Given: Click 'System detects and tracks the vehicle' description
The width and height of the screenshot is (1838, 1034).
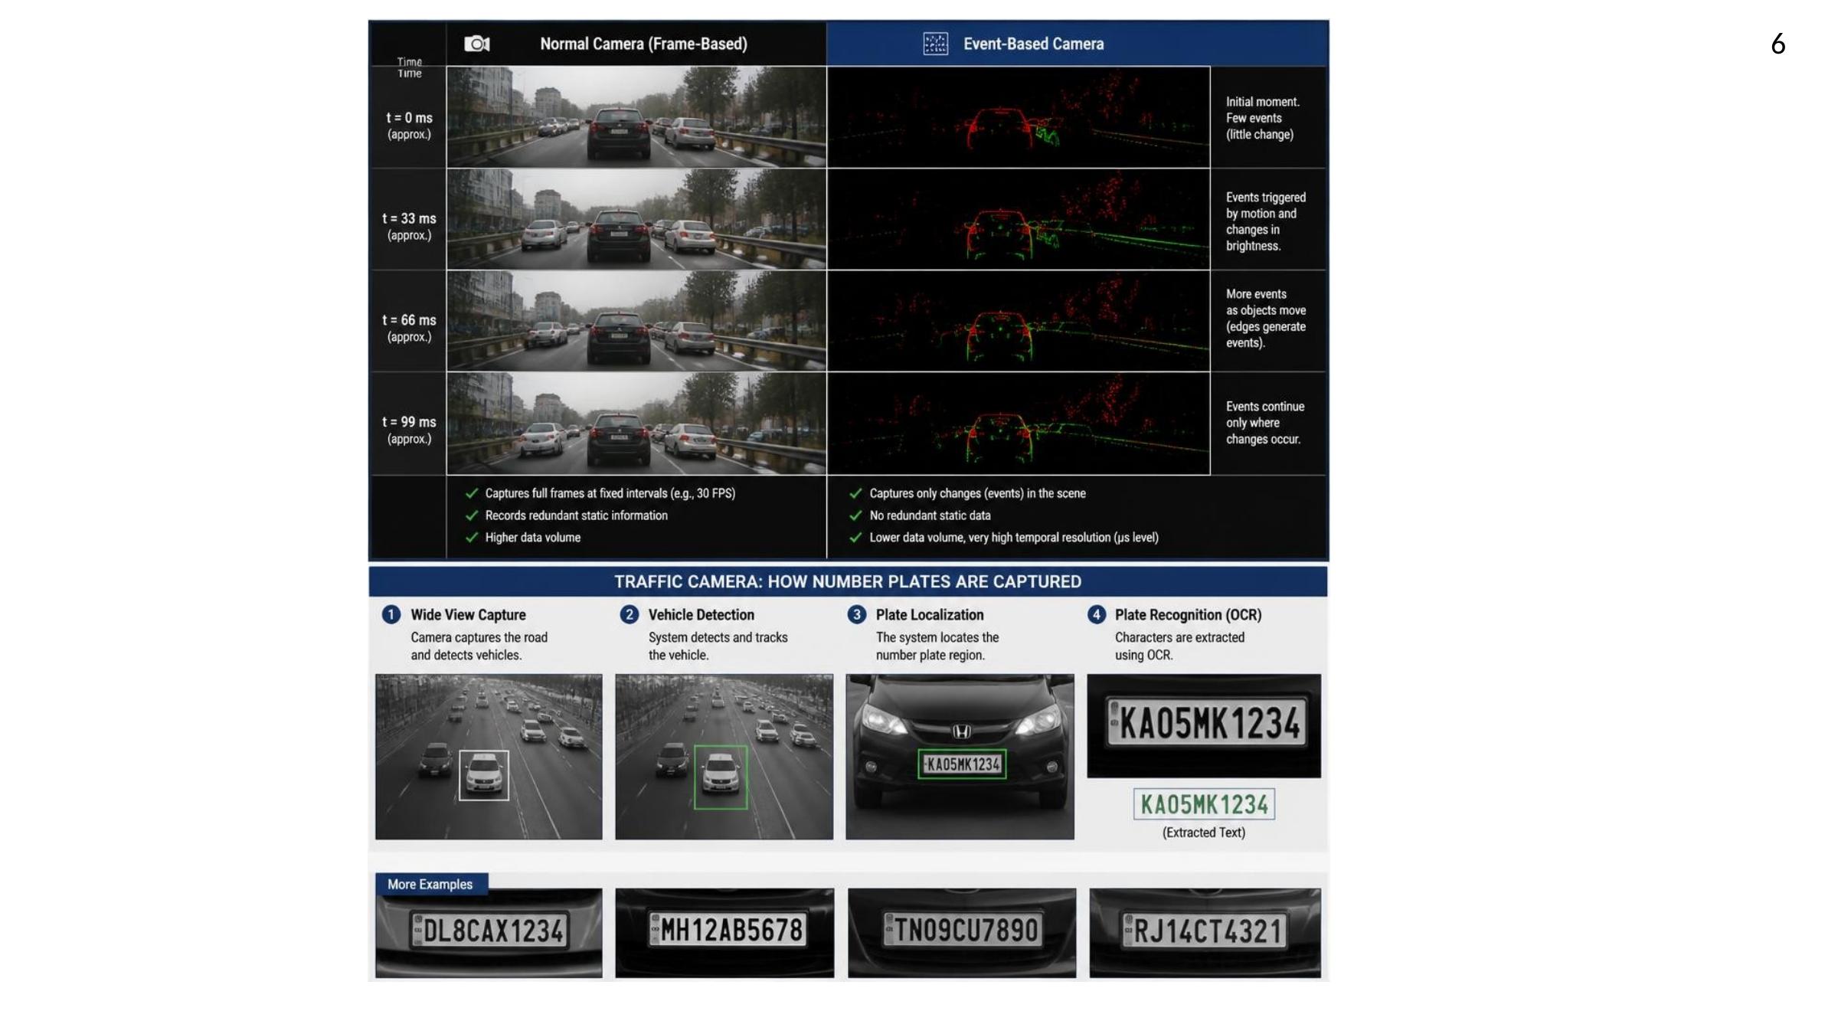Looking at the screenshot, I should [x=718, y=646].
